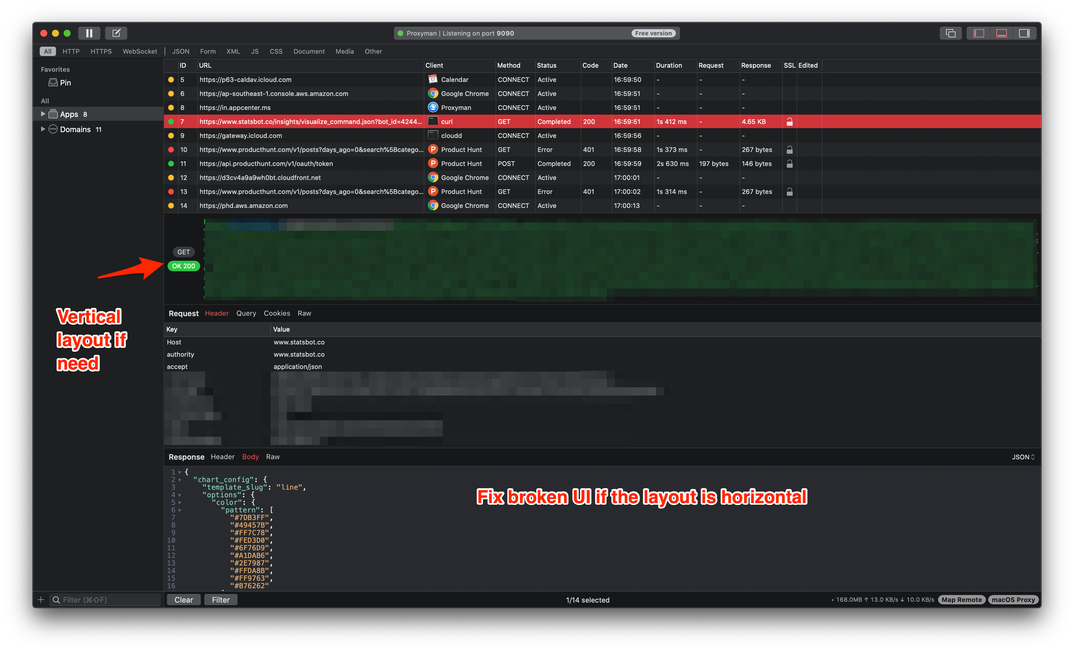Switch to right panel layout icon
The width and height of the screenshot is (1074, 651).
[x=1024, y=33]
